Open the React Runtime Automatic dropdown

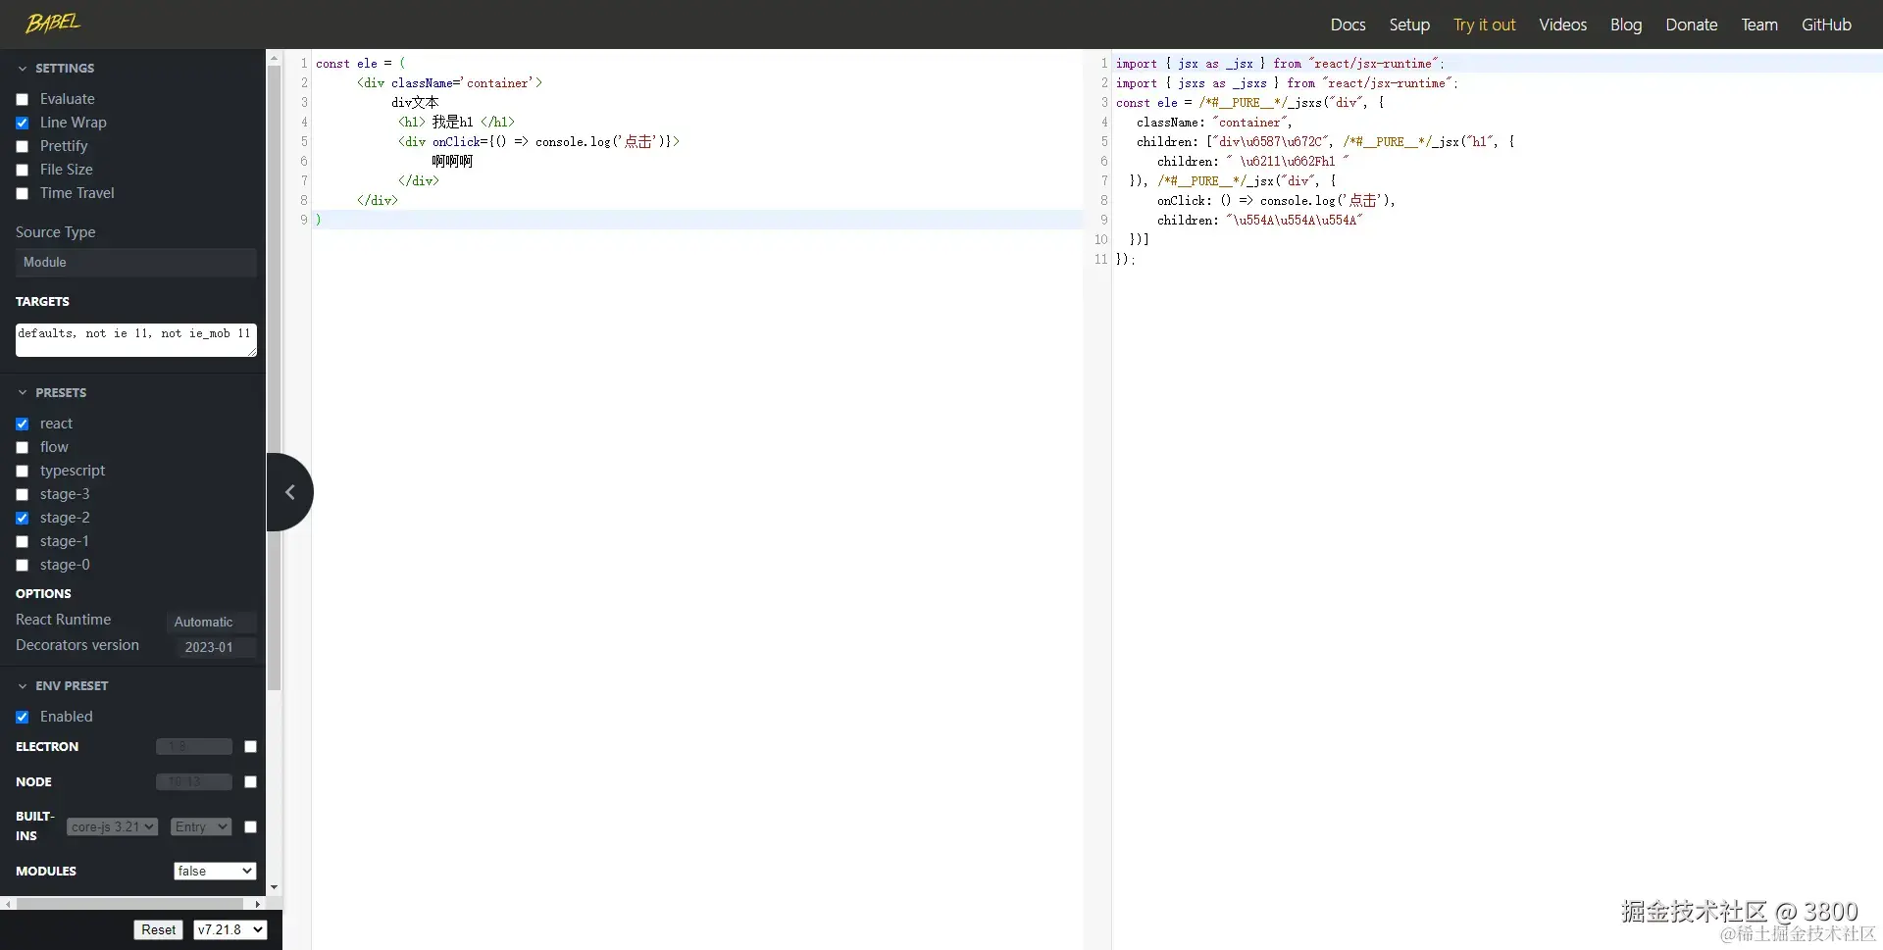(x=210, y=622)
